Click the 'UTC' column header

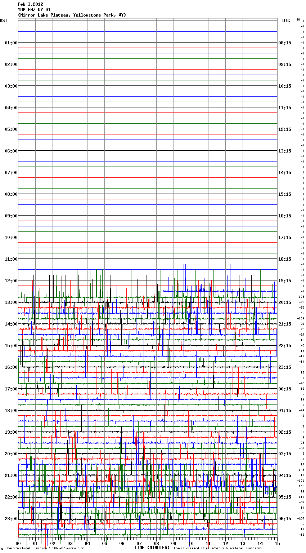click(286, 21)
